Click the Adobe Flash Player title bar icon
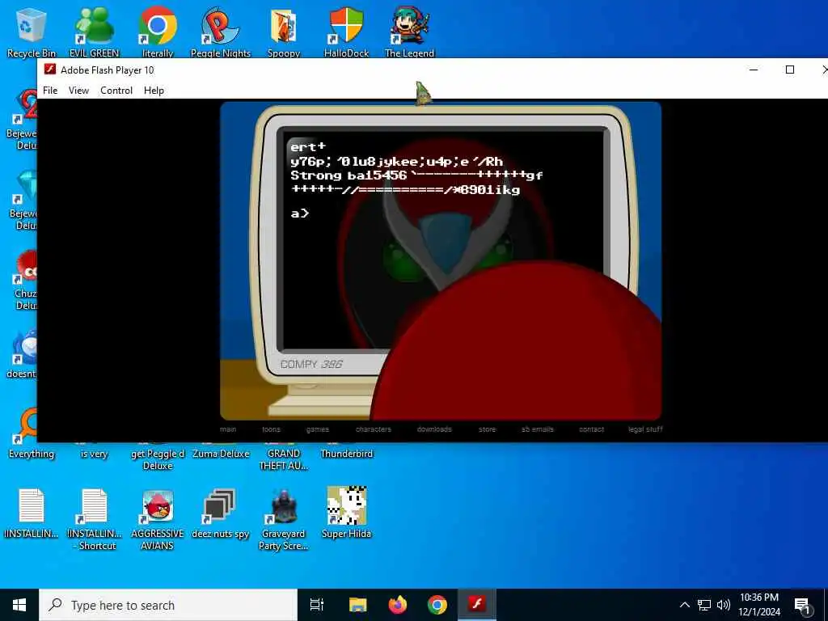Image resolution: width=828 pixels, height=621 pixels. 50,70
